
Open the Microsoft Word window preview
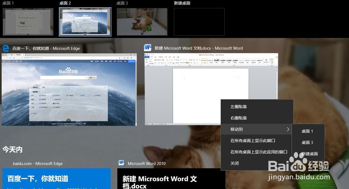coord(211,89)
